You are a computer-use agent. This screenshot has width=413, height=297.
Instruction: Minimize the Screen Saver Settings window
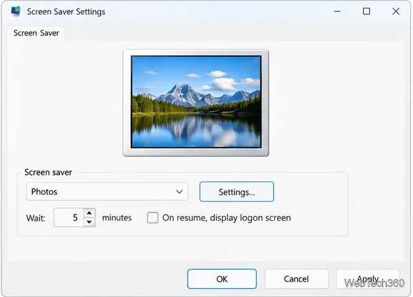coord(337,11)
